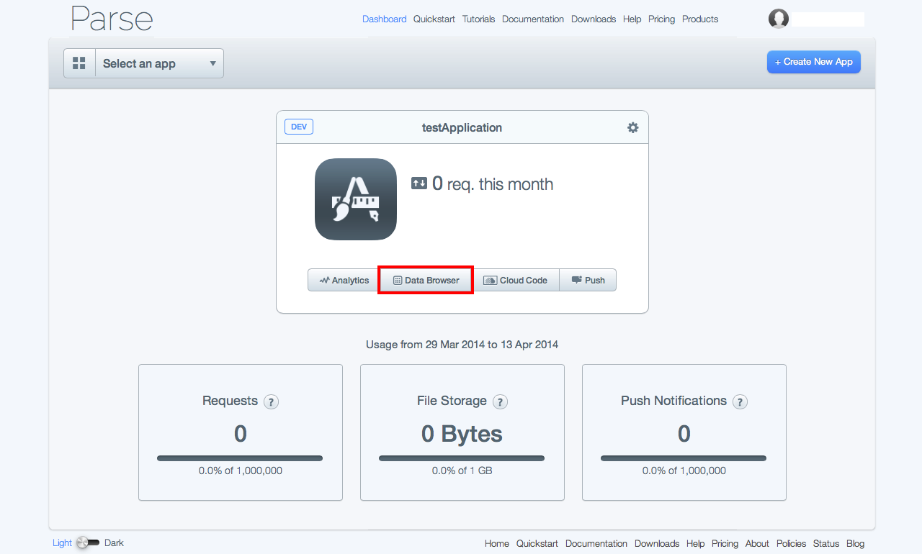922x554 pixels.
Task: Click '0.0% of 1 GB' text
Action: [x=462, y=471]
